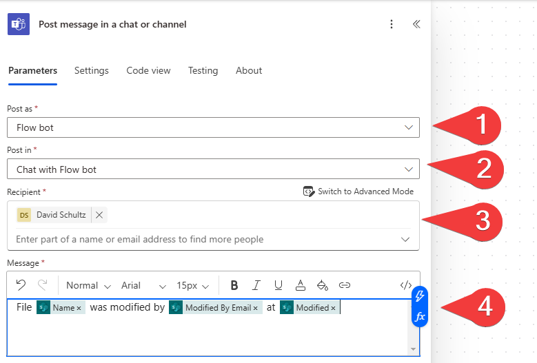537x363 pixels.
Task: Toggle HTML code view in message editor
Action: tap(406, 285)
